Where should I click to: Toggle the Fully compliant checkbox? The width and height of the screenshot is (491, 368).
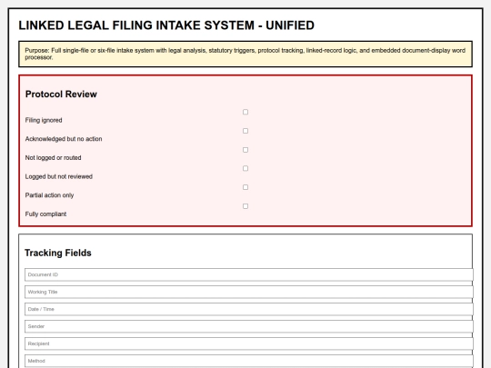pos(245,206)
